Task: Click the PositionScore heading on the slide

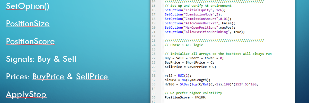Action: 30,42
